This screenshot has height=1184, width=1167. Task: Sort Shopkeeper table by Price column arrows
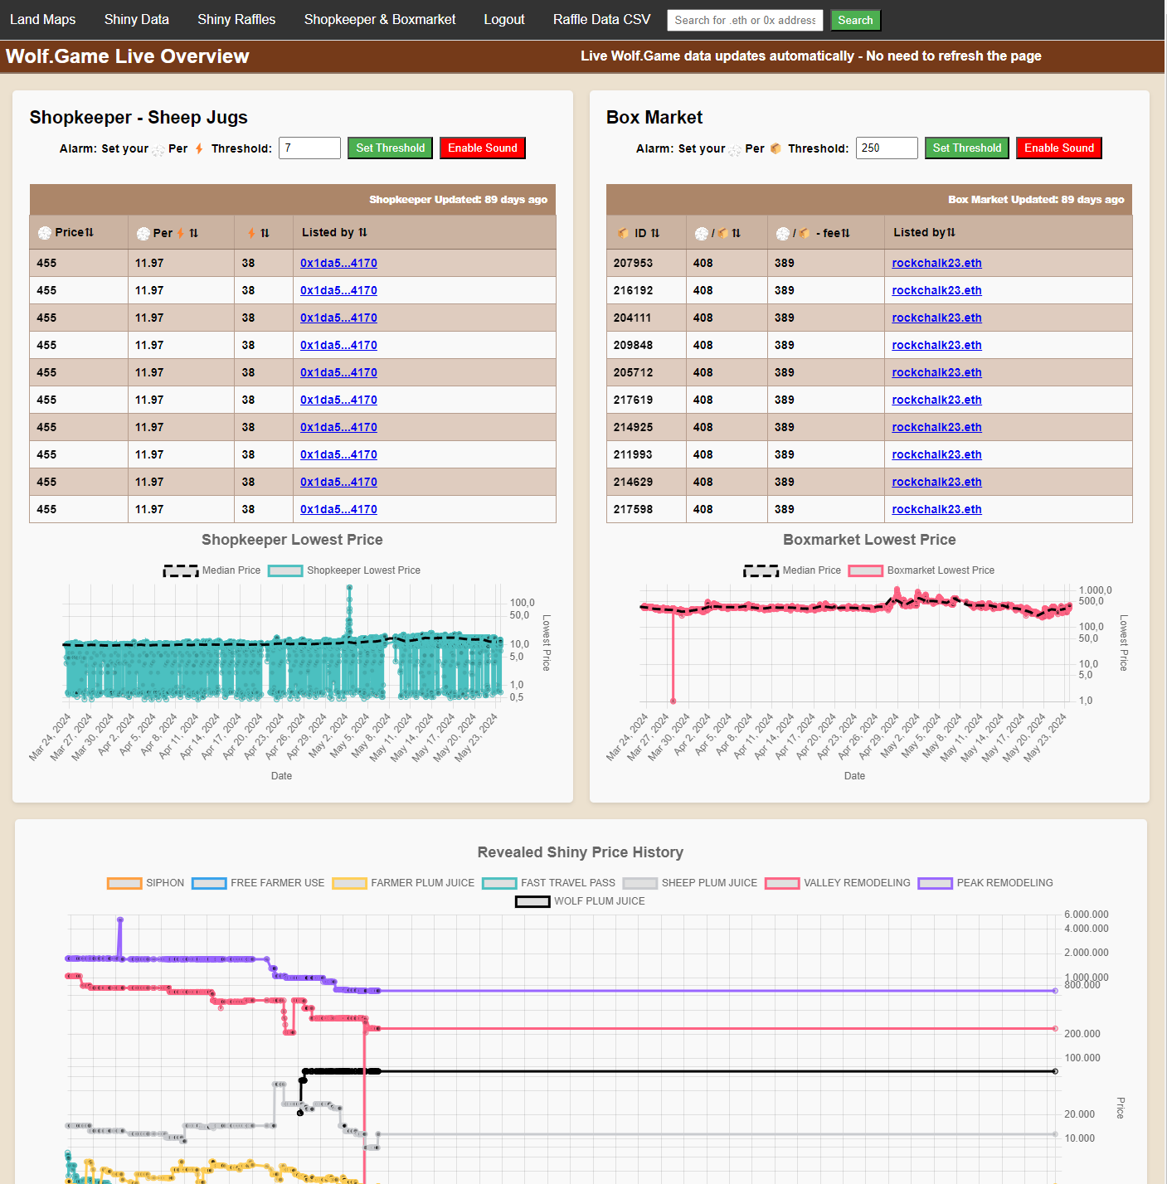(90, 232)
